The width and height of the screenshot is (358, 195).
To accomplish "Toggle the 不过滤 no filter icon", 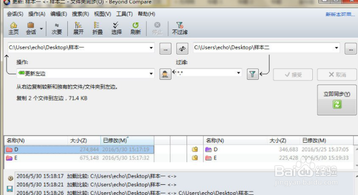I will 180,29.
